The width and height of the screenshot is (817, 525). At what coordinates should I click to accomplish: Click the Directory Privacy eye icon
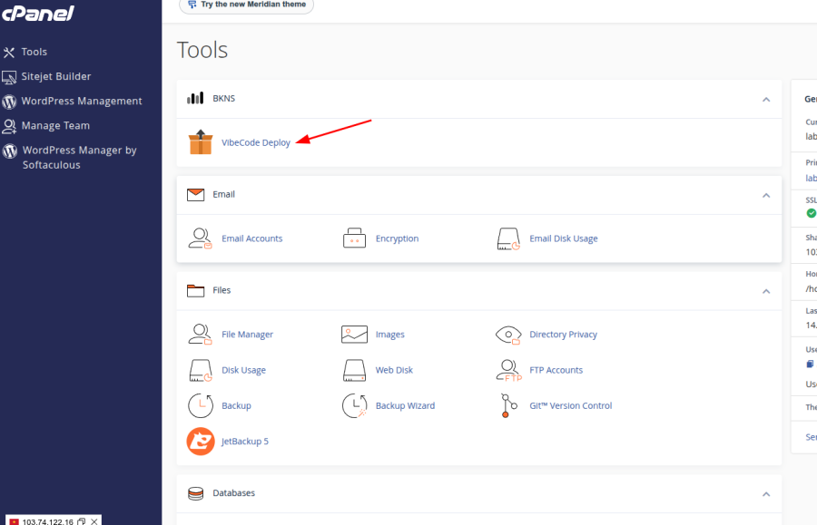click(x=508, y=335)
